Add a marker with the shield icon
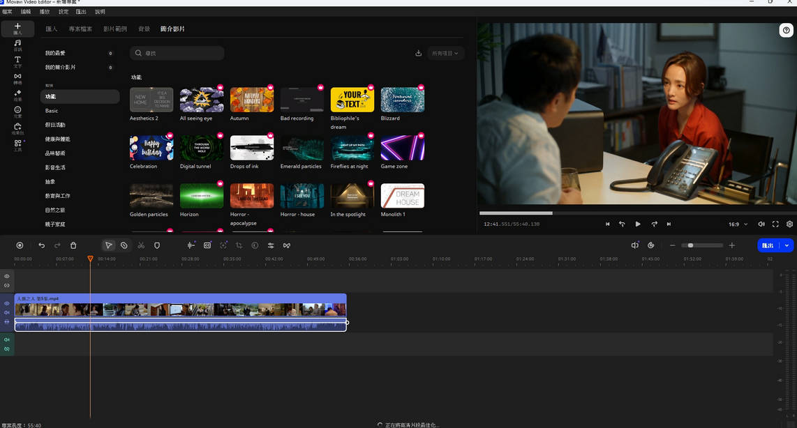Screen dimensions: 797x428 (157, 245)
